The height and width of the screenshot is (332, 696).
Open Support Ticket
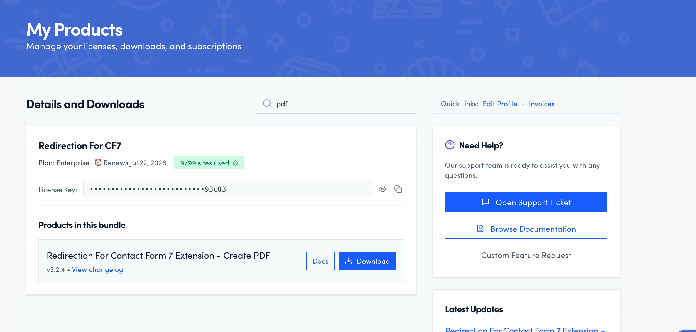526,202
